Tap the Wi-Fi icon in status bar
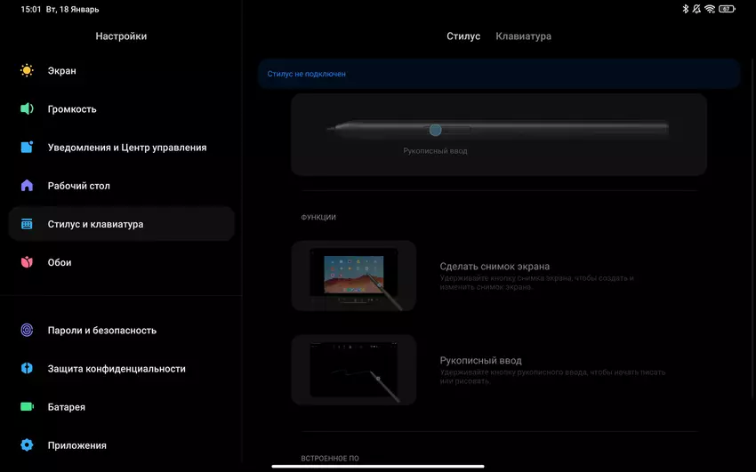The width and height of the screenshot is (756, 472). (x=708, y=9)
